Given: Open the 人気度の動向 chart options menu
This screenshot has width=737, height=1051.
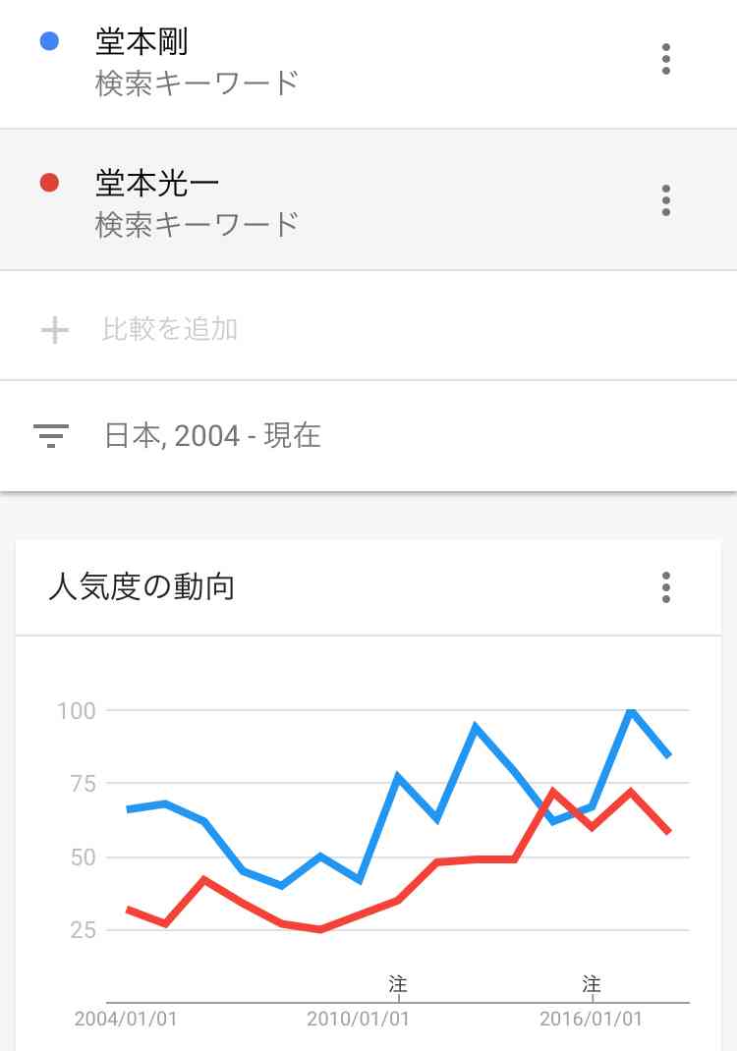Looking at the screenshot, I should [x=665, y=587].
